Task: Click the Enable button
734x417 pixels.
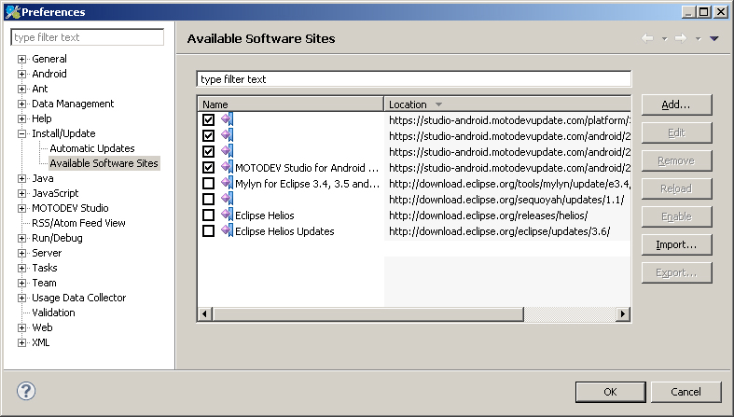Action: pos(676,216)
